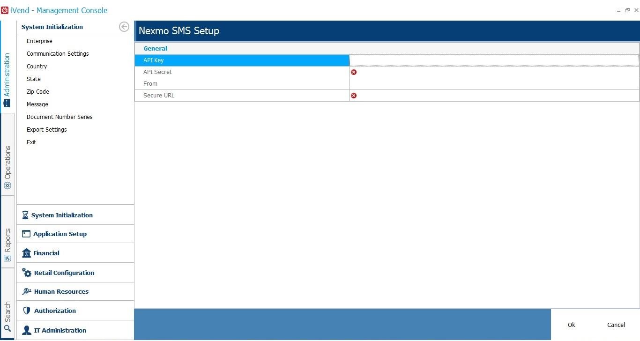The image size is (640, 341).
Task: Click the Financial bank icon
Action: pyautogui.click(x=26, y=253)
